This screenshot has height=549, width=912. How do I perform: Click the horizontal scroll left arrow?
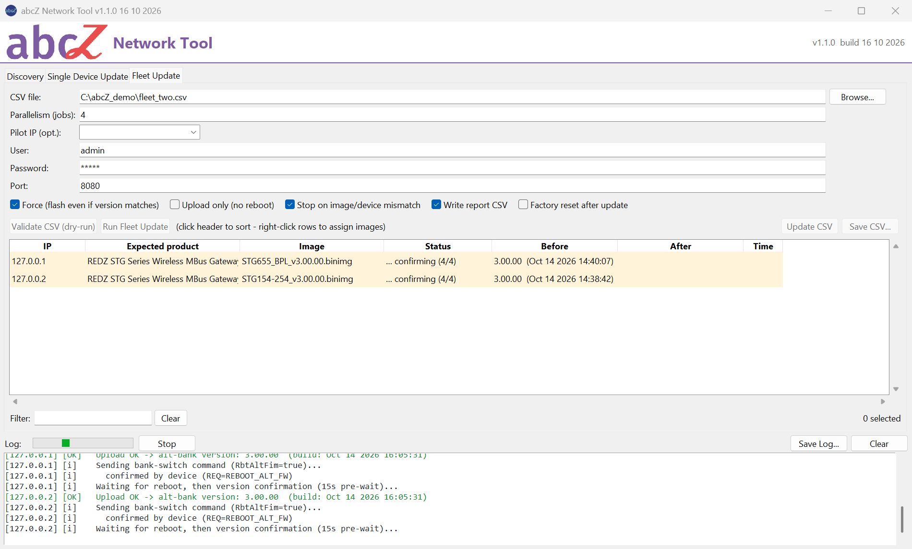[x=15, y=401]
